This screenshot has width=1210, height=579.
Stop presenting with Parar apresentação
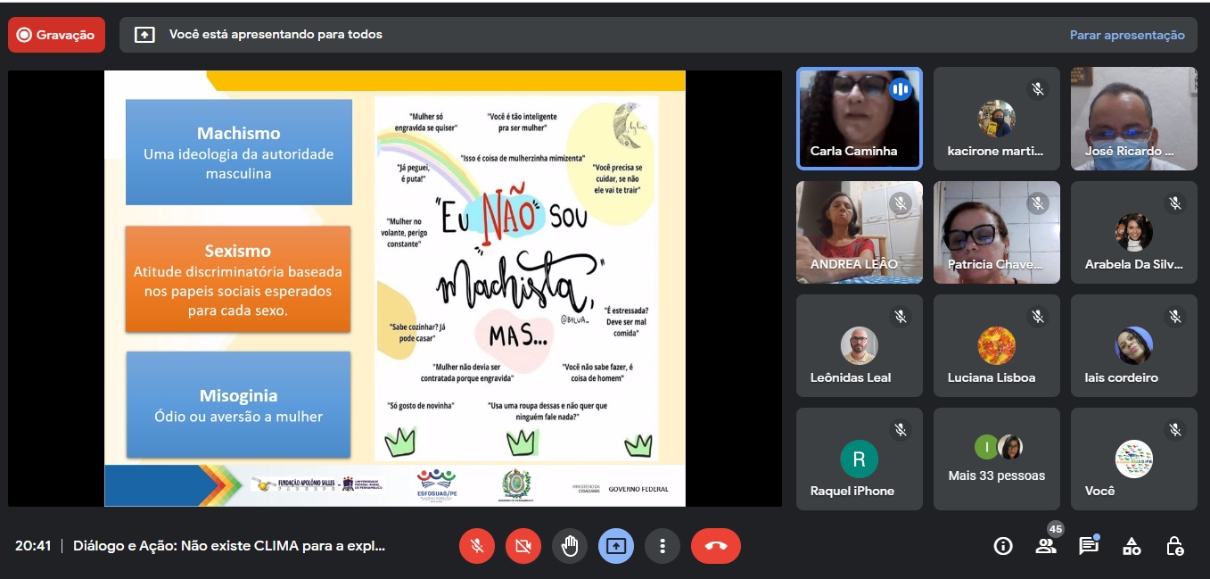(x=1127, y=35)
